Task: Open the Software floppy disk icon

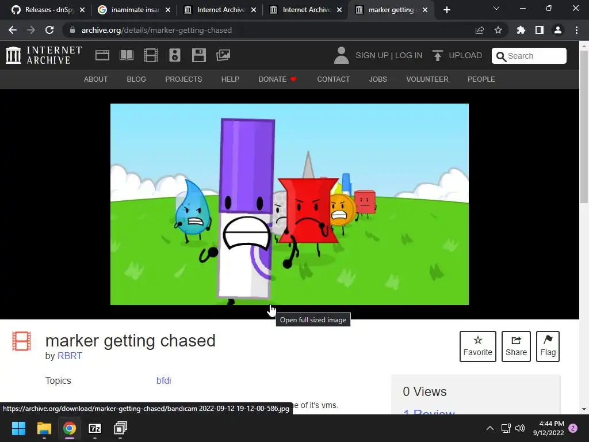Action: point(198,55)
